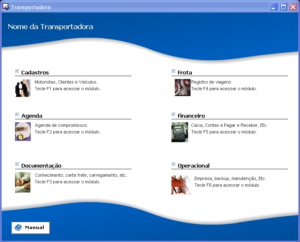300x242 pixels.
Task: Open the Frota gears image
Action: (182, 88)
